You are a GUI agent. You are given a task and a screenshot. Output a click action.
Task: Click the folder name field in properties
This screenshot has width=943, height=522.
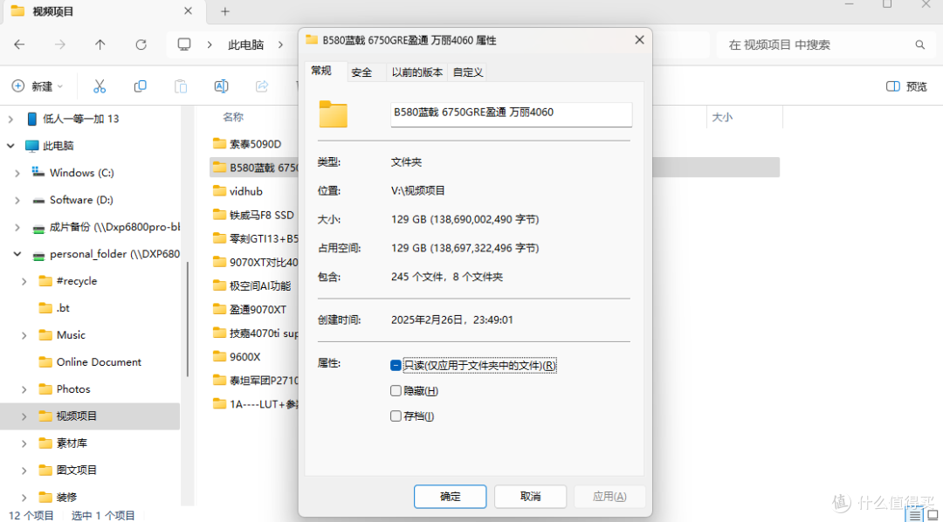coord(511,114)
